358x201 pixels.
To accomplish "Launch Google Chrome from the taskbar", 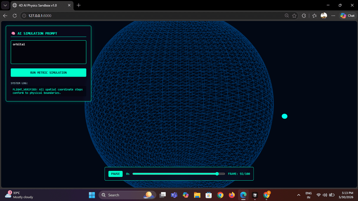I will pyautogui.click(x=220, y=195).
